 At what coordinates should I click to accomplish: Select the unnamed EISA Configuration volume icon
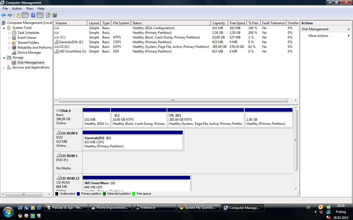click(x=57, y=28)
